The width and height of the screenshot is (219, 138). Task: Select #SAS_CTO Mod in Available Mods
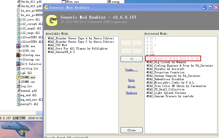point(57,45)
